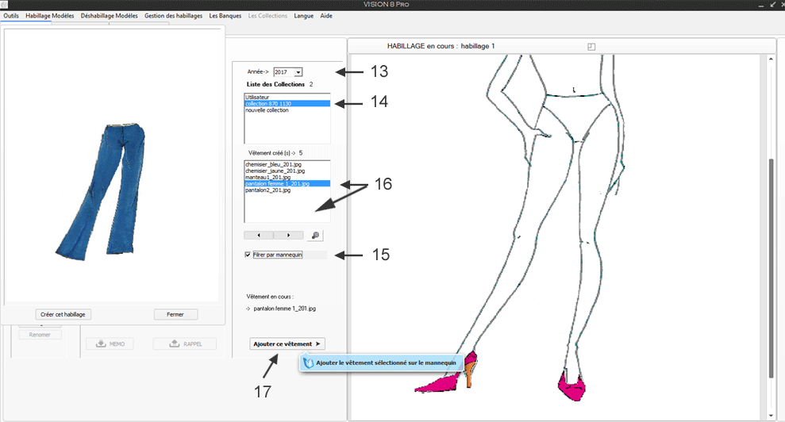Click the left arrow button under the garment list
This screenshot has width=785, height=422.
pos(259,236)
